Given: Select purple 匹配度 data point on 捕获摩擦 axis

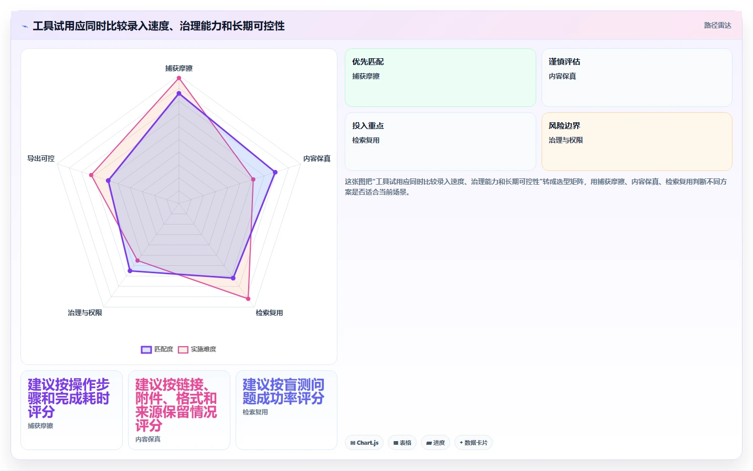Looking at the screenshot, I should pos(179,94).
